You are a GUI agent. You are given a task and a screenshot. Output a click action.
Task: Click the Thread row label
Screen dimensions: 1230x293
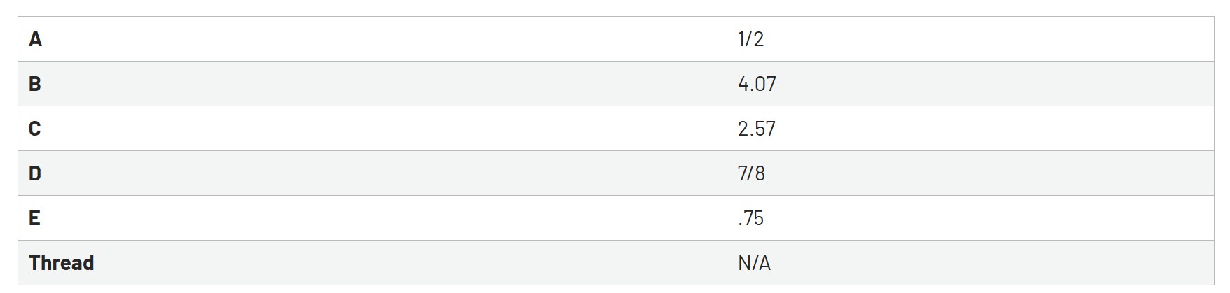point(62,263)
